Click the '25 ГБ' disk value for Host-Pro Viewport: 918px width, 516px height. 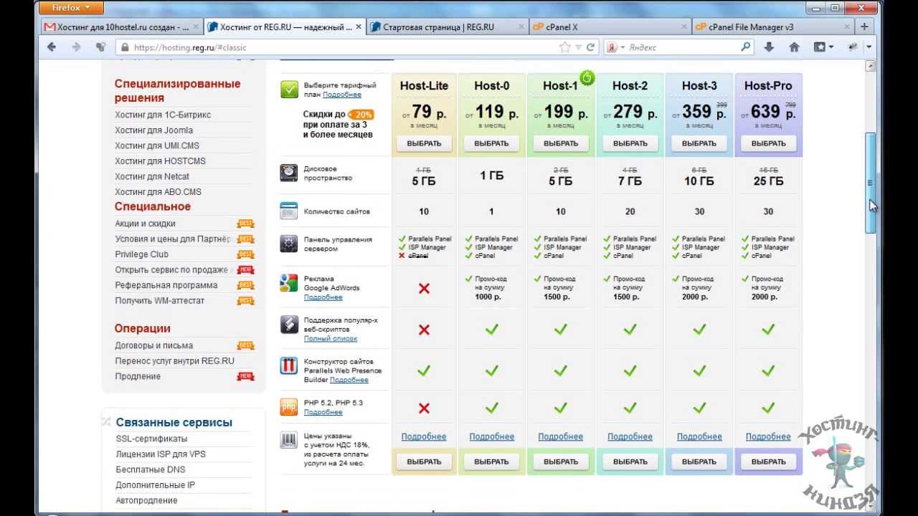pos(768,181)
